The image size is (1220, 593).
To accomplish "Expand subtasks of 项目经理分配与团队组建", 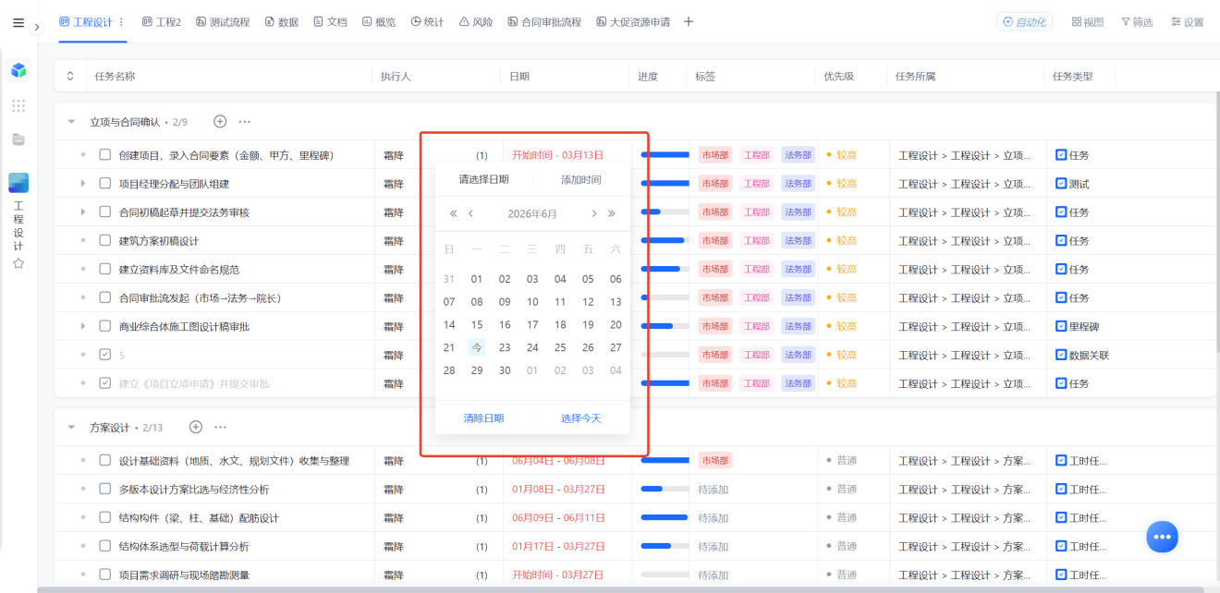I will click(83, 184).
